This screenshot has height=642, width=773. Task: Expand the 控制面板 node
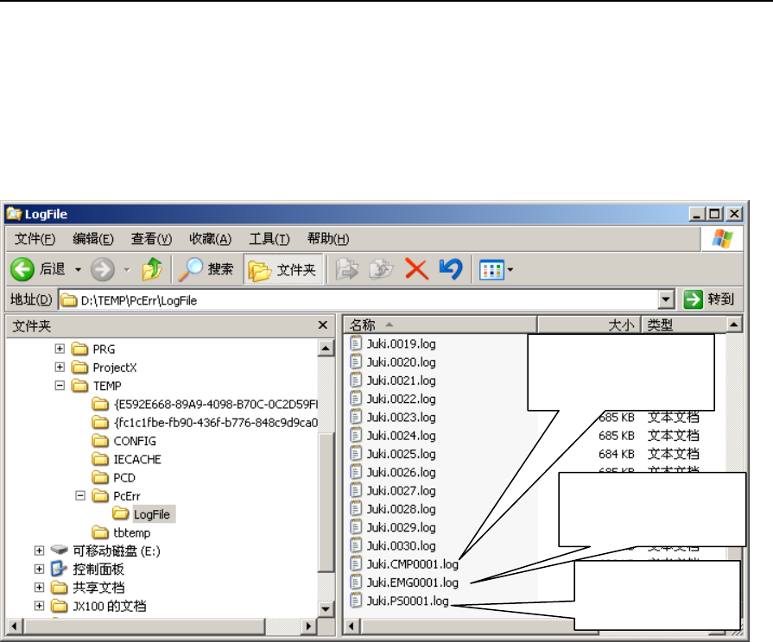(x=40, y=569)
